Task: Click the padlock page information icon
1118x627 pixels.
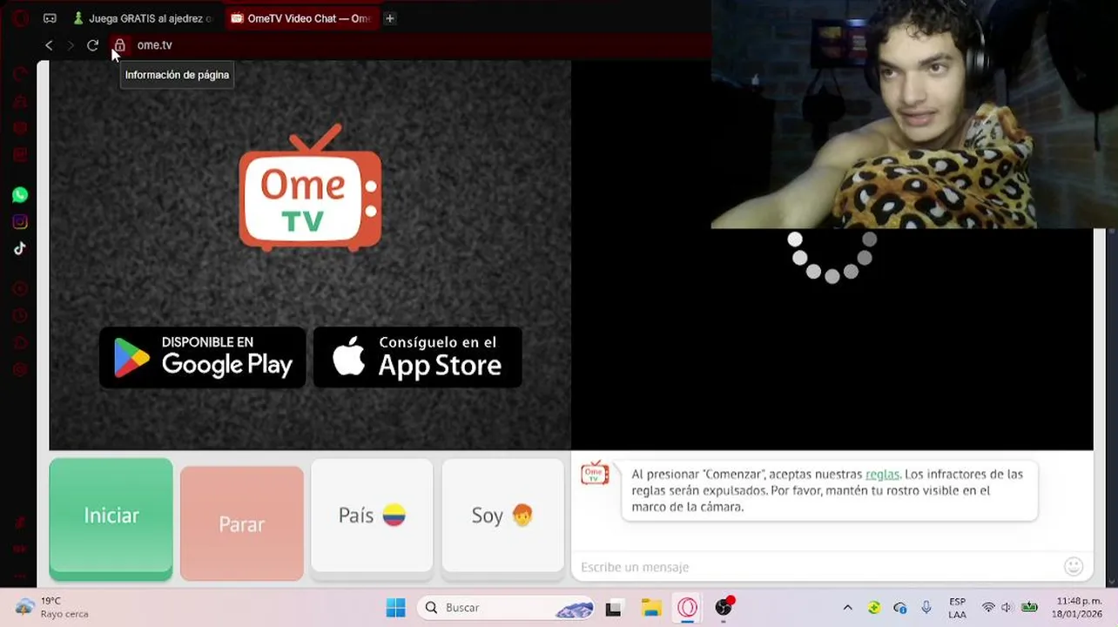Action: click(x=119, y=45)
